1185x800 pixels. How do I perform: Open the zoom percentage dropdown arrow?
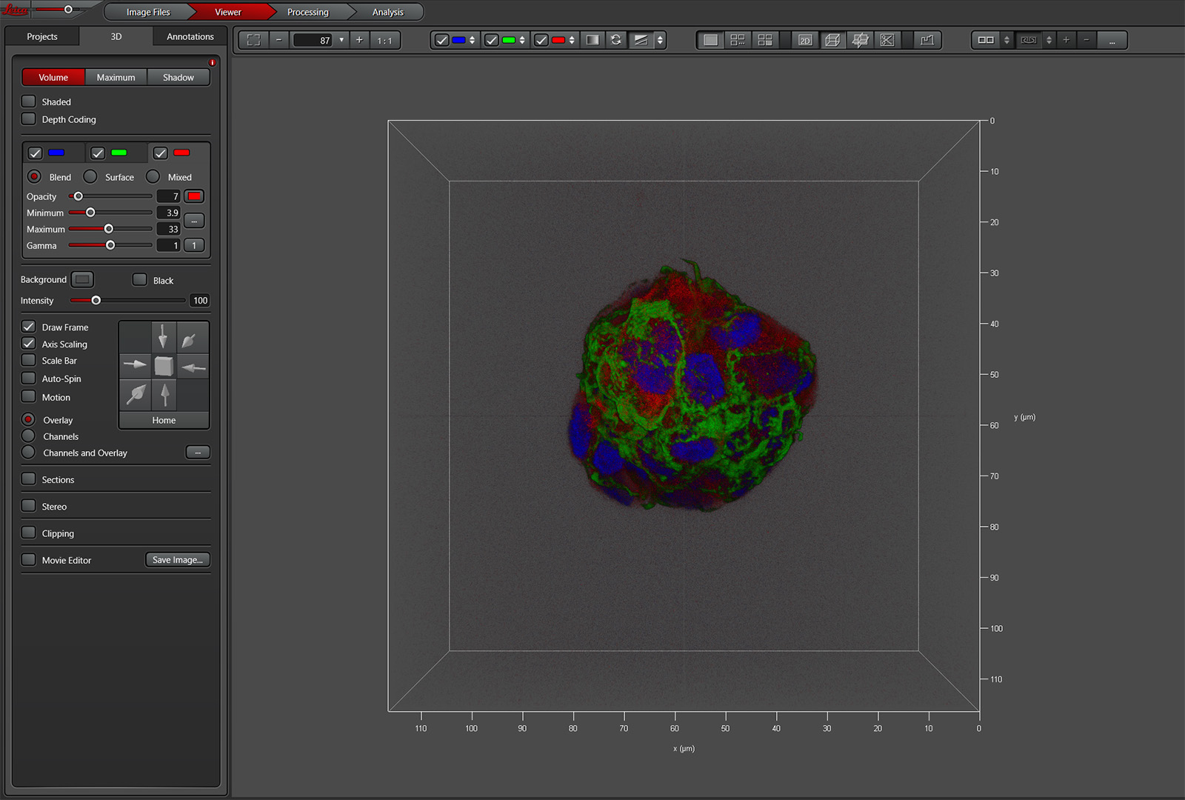[341, 40]
